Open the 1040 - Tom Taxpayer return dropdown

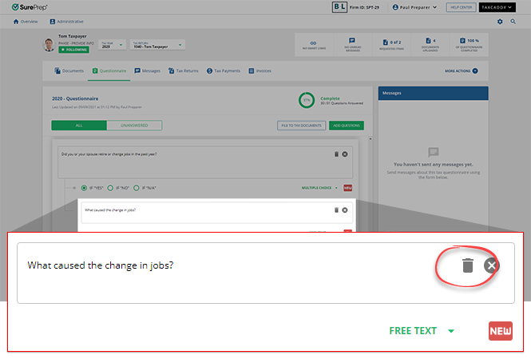pyautogui.click(x=157, y=45)
